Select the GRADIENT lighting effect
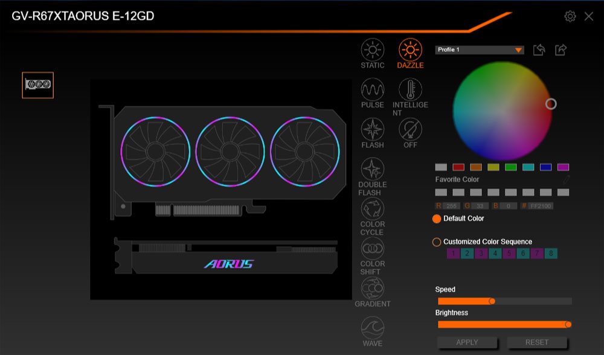 pyautogui.click(x=373, y=288)
